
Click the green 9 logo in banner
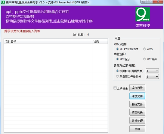click(x=143, y=14)
